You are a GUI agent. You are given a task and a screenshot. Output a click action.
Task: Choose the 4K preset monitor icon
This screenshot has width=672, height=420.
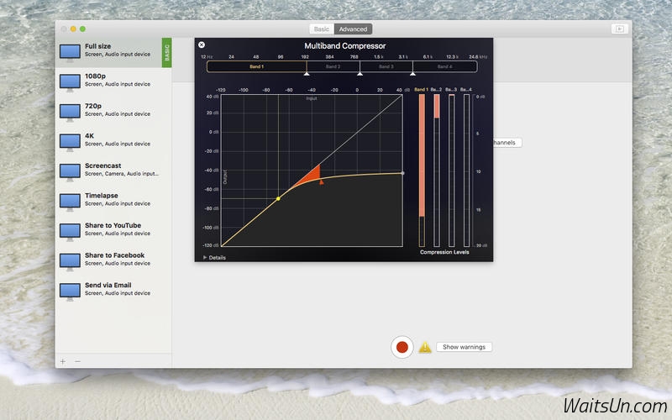[70, 140]
